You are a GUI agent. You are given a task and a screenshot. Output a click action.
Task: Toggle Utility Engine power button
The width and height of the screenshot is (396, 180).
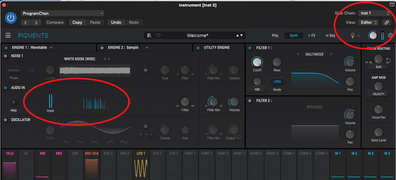coord(198,48)
